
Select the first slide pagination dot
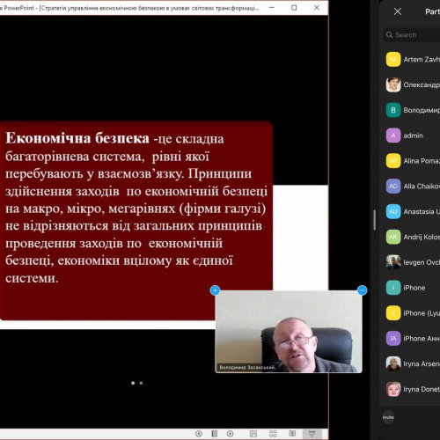pyautogui.click(x=133, y=383)
